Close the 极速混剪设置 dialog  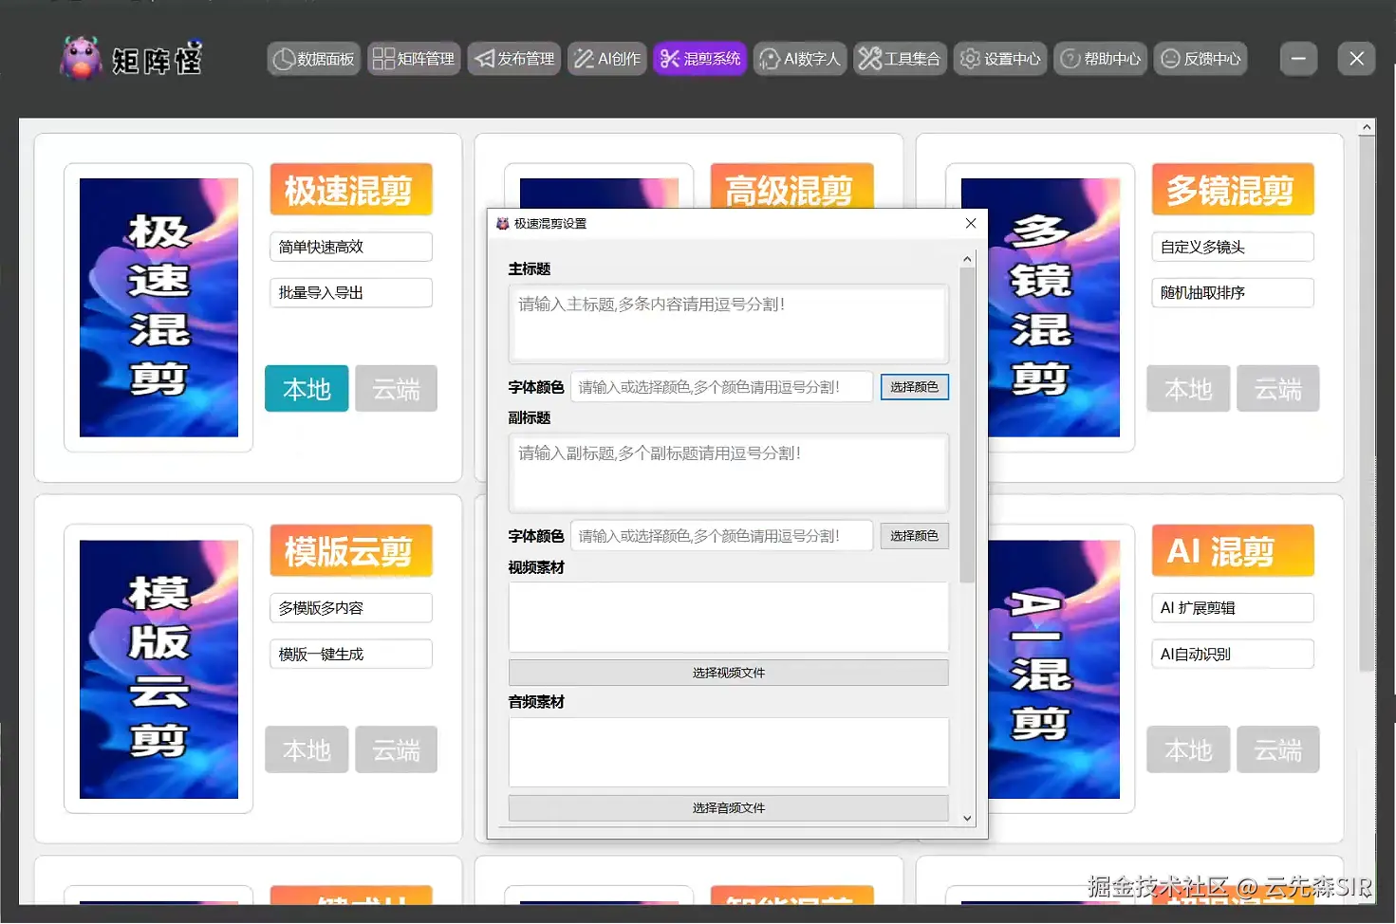[970, 223]
